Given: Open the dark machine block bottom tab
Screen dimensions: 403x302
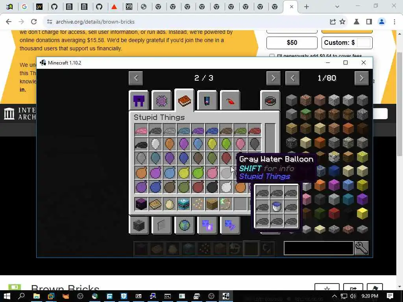Looking at the screenshot, I should click(x=139, y=225).
